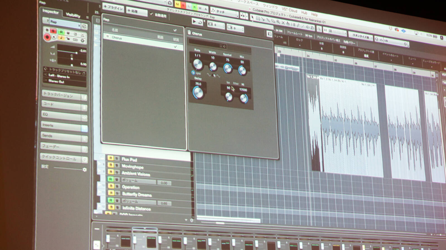The image size is (446, 250).
Task: Toggle Read automation on Ambient Visions volume lane
Action: pos(111,179)
